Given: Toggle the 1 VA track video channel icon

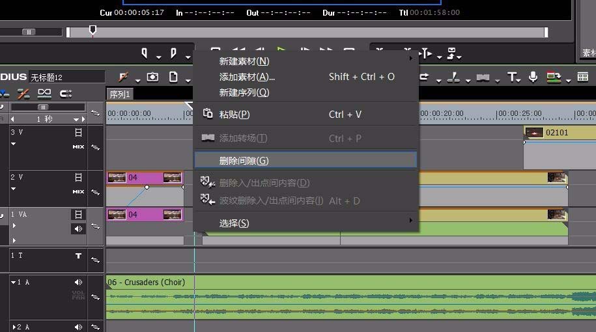Looking at the screenshot, I should click(x=78, y=215).
